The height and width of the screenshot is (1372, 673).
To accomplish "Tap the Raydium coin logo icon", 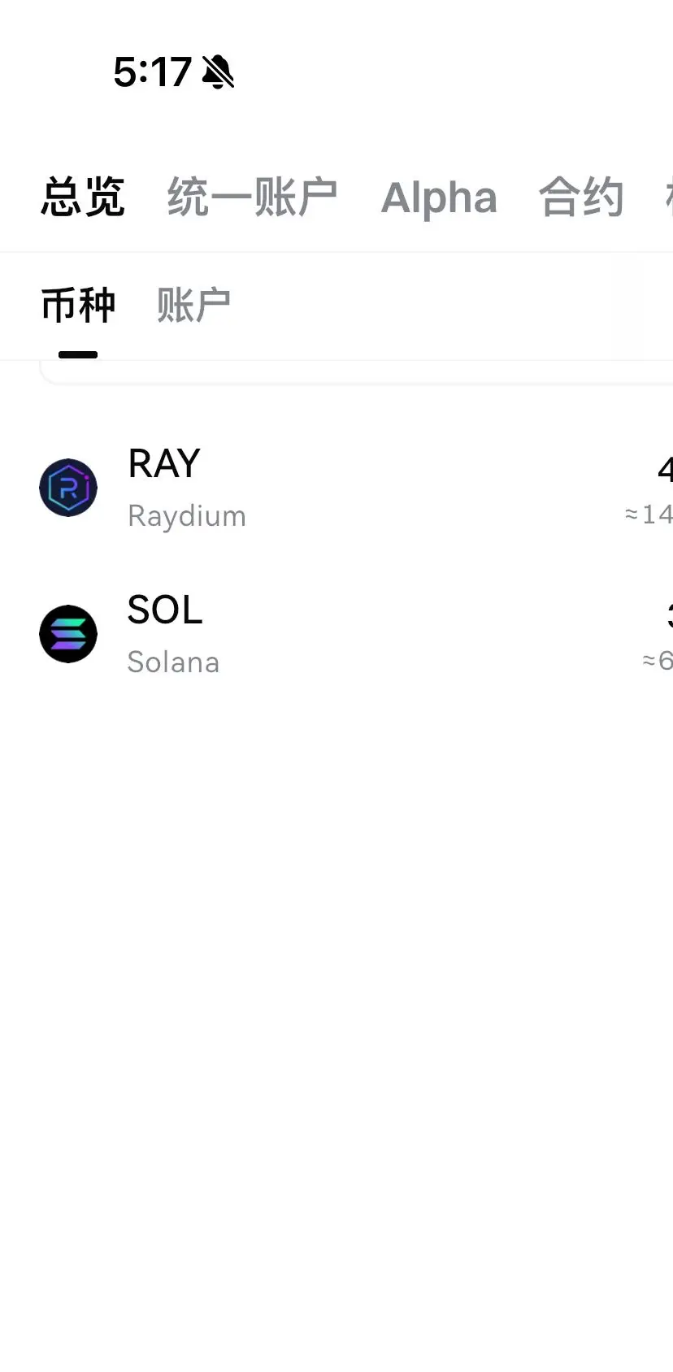I will point(68,488).
